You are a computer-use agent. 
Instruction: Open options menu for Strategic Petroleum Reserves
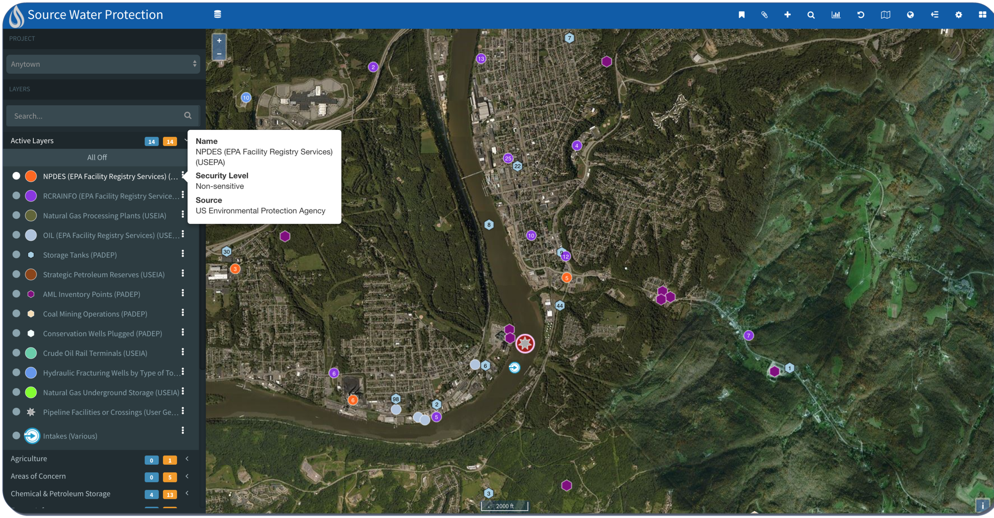pos(182,273)
